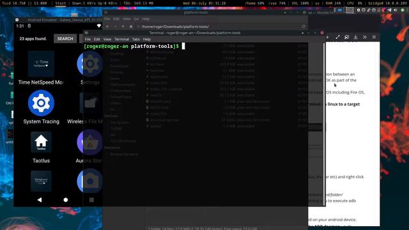Click the Android Emulator window title bar
409x230 pixels.
(59, 20)
